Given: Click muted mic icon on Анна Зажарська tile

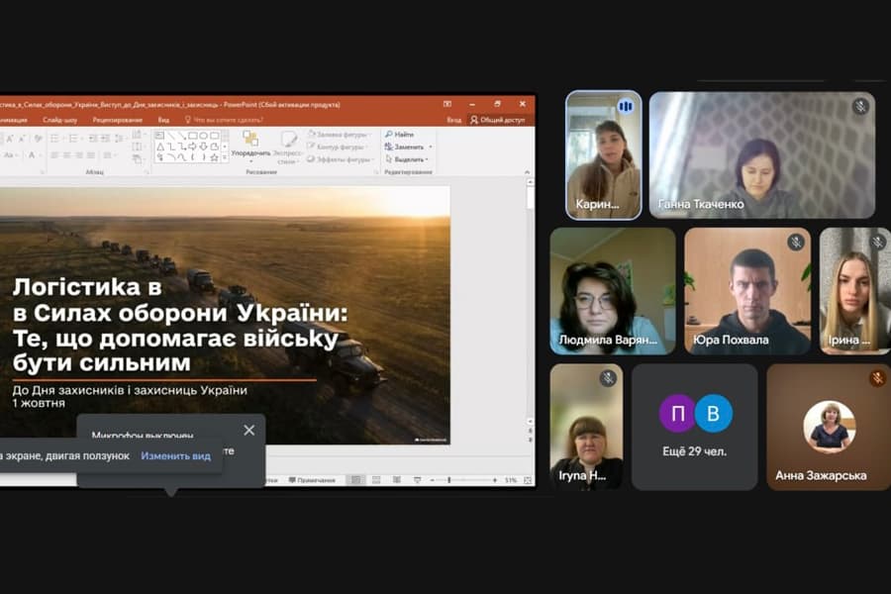Looking at the screenshot, I should click(877, 378).
